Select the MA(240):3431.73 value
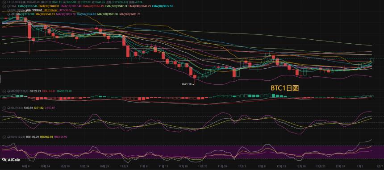Screen dimensions: 384x170 (130, 14)
